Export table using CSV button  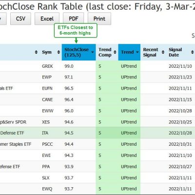(20, 19)
